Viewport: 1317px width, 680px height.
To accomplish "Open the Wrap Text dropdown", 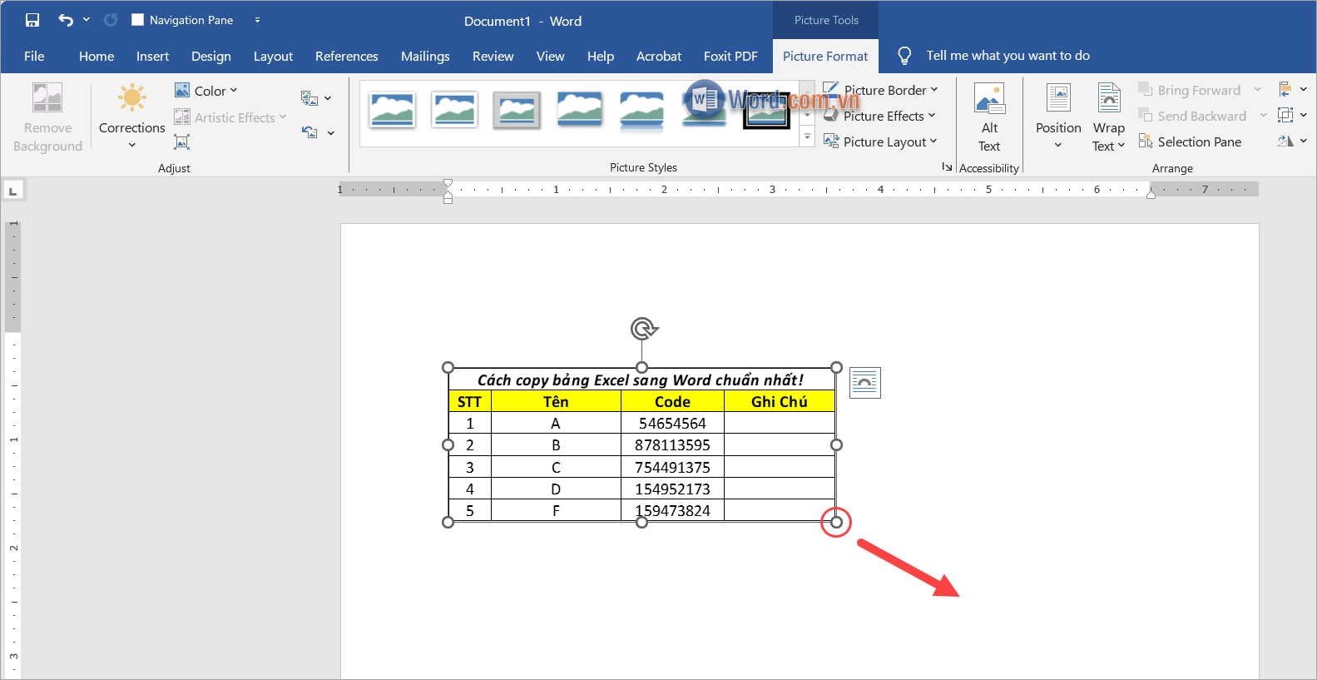I will (x=1109, y=117).
